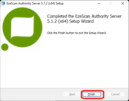Viewport: 129px width, 101px height.
Task: Click the '5.1.2 (x64) Setup Wizard' heading line
Action: (70, 21)
